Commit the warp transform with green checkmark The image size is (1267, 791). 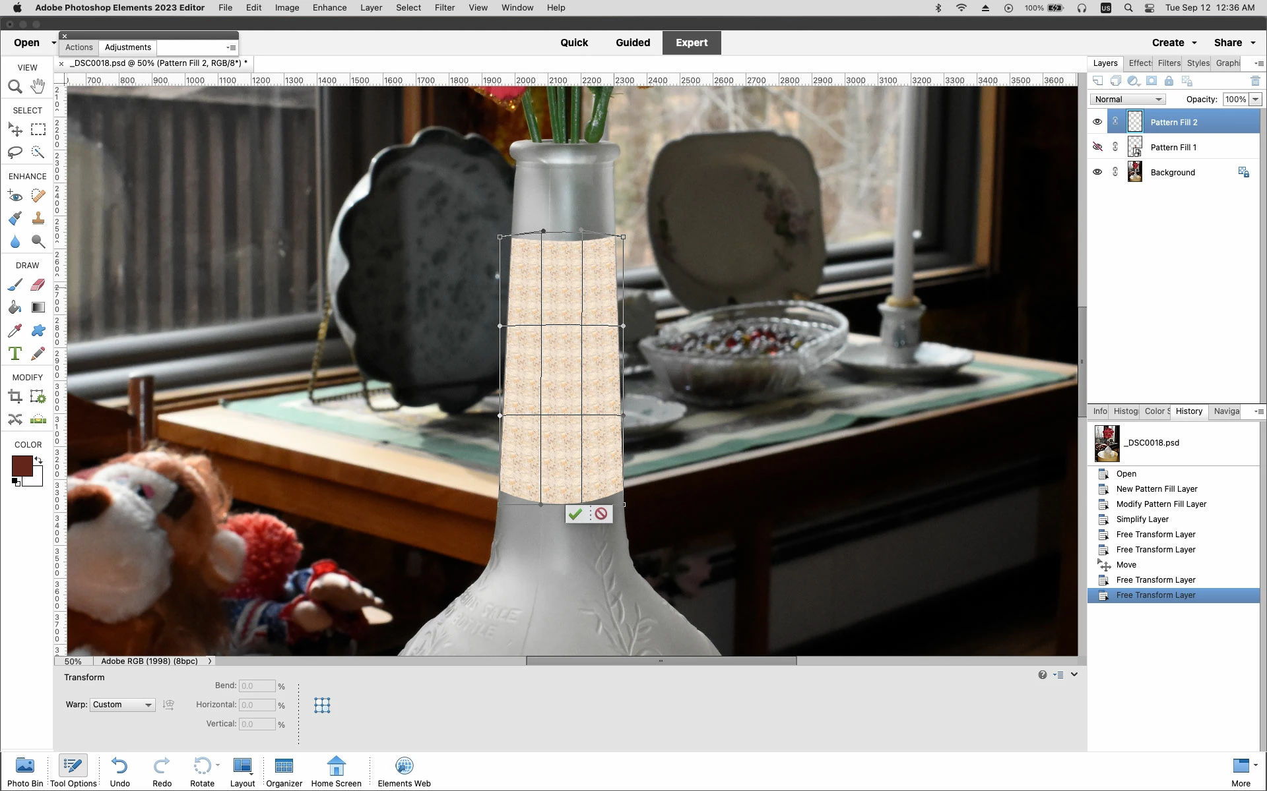pos(575,514)
